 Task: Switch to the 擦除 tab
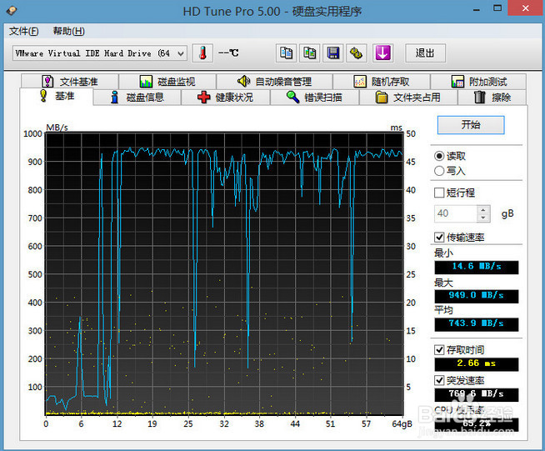[492, 97]
